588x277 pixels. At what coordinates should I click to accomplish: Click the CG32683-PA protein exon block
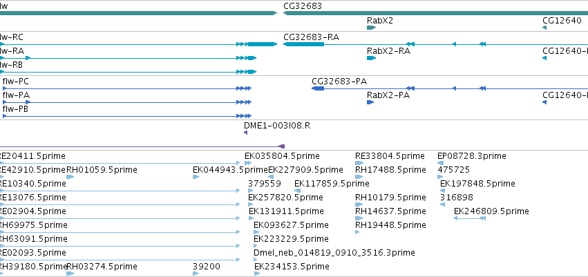[x=318, y=88]
